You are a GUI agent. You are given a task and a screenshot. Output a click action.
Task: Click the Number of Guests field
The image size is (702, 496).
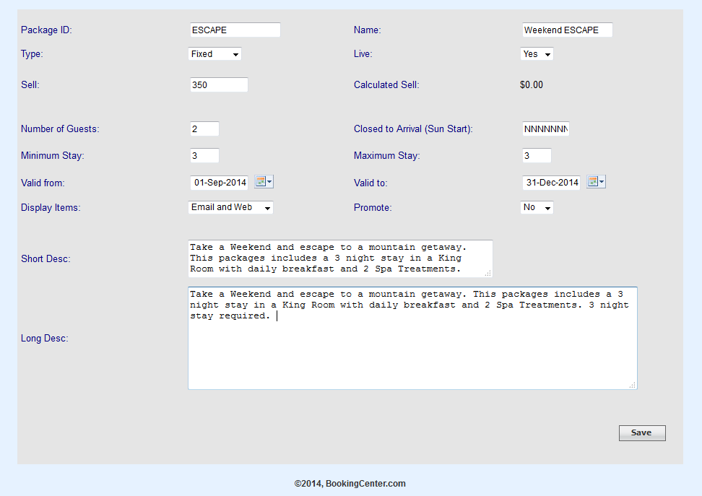point(204,129)
